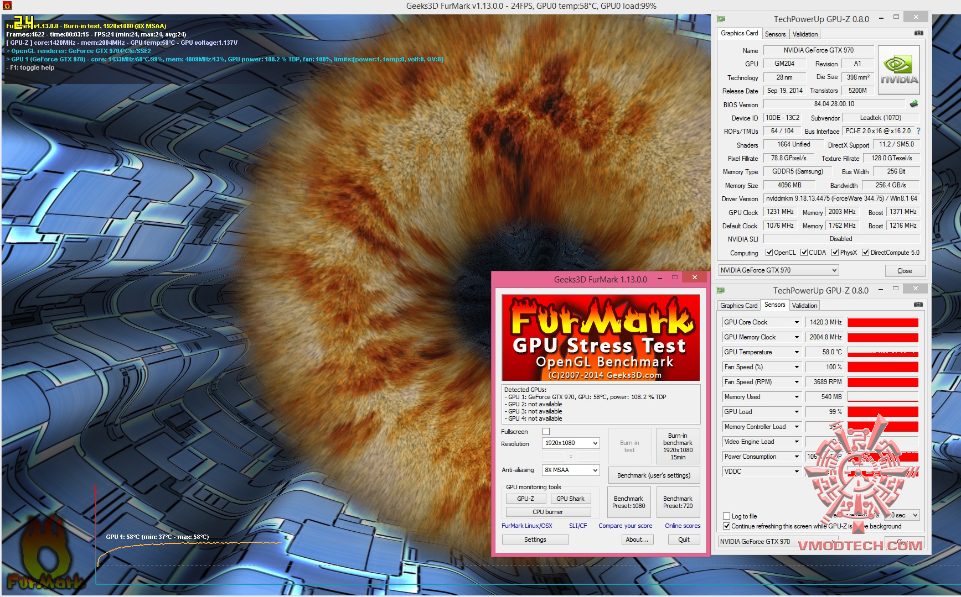Run Benchmark Preset:720
This screenshot has width=961, height=597.
point(678,502)
